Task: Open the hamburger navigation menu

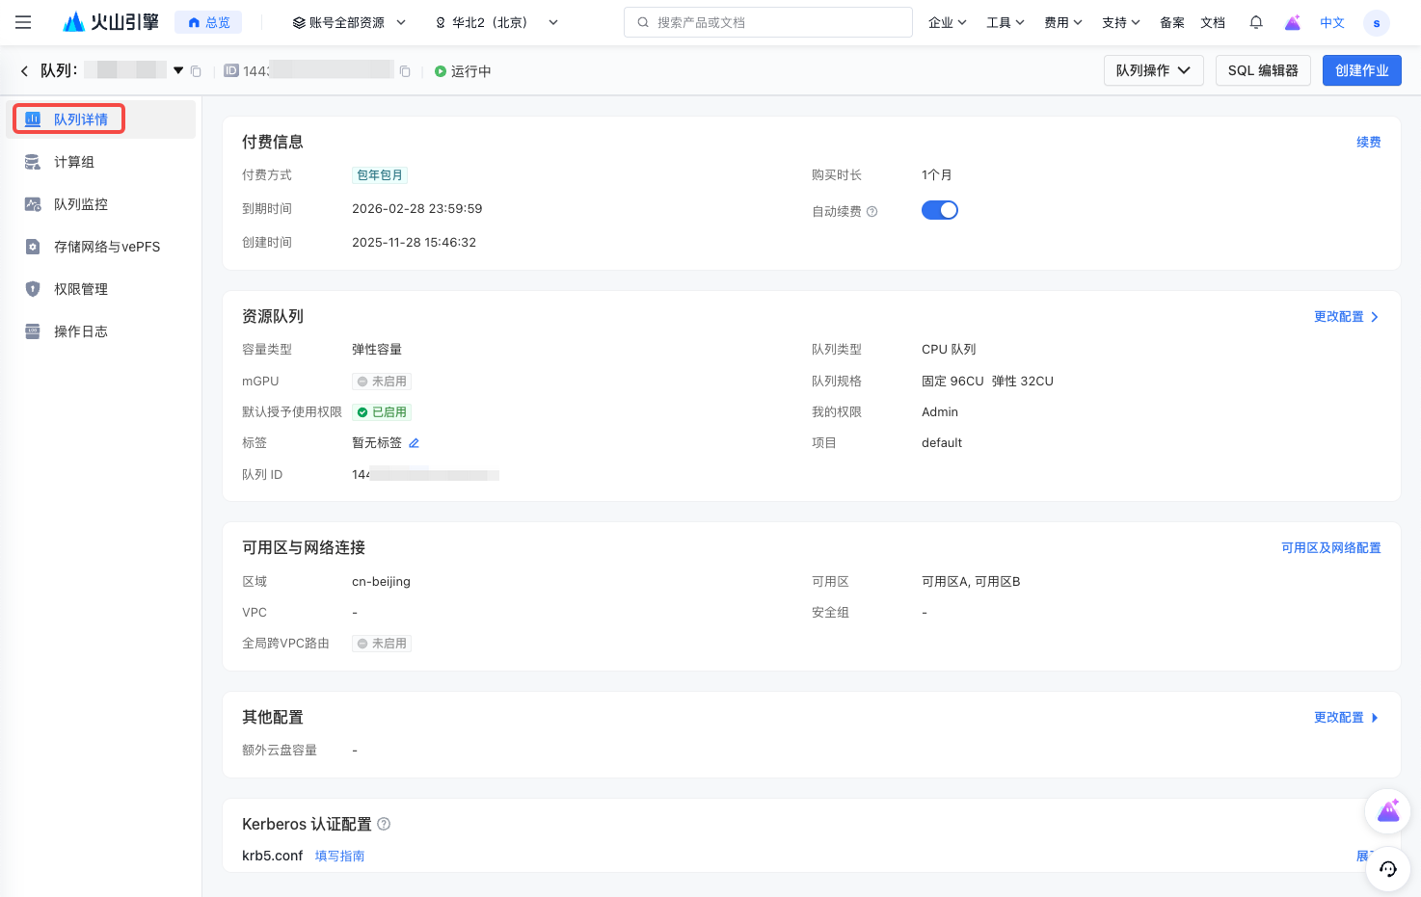Action: [x=23, y=22]
